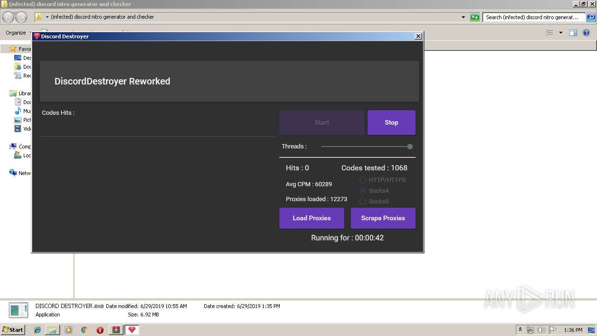Click the DISCORD DESTROYER.exe file name text
The width and height of the screenshot is (597, 336).
tap(69, 306)
